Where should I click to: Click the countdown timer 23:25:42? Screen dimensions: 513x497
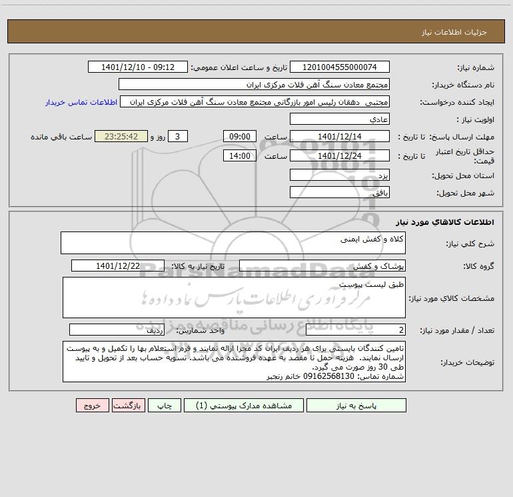point(121,136)
